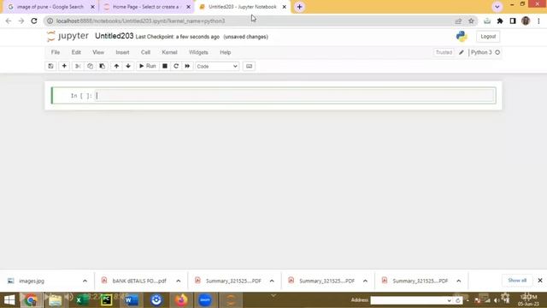547x308 pixels.
Task: Expand options for bANK dETAILS pdf download
Action: pos(179,281)
